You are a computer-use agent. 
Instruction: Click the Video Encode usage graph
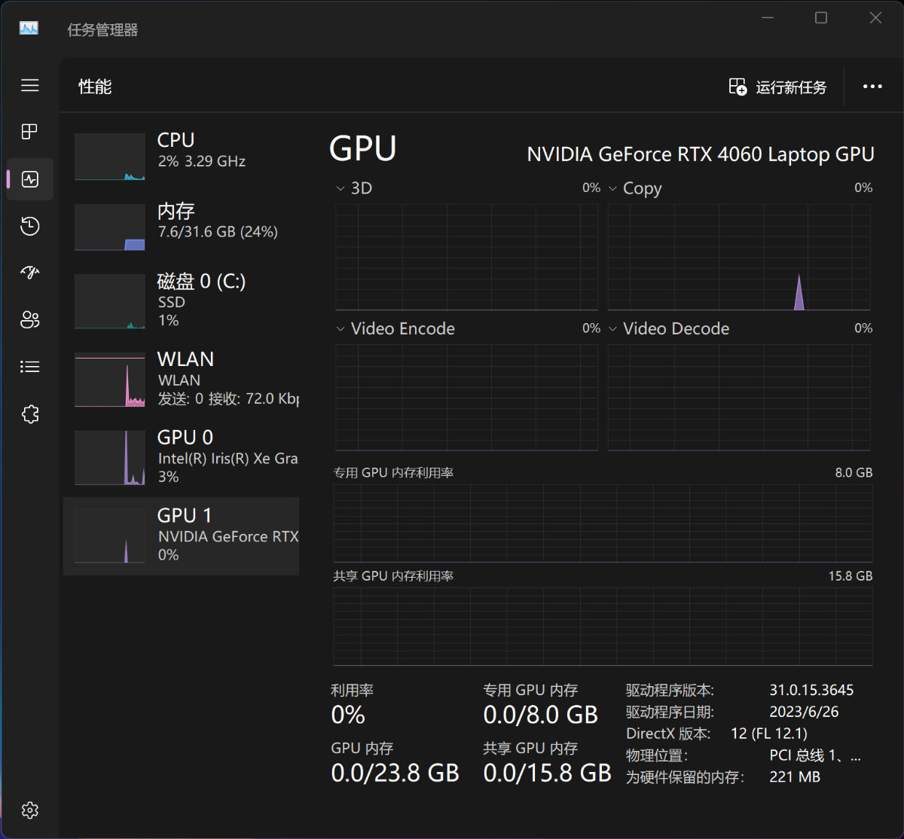(466, 398)
